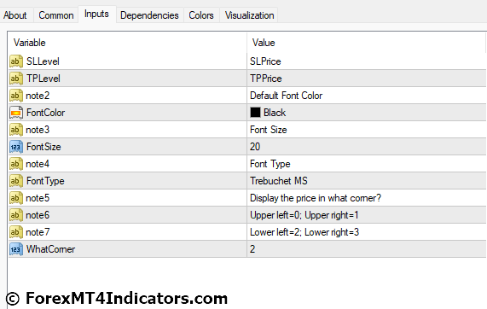487x309 pixels.
Task: Click the color type icon beside FontColor
Action: (x=16, y=113)
